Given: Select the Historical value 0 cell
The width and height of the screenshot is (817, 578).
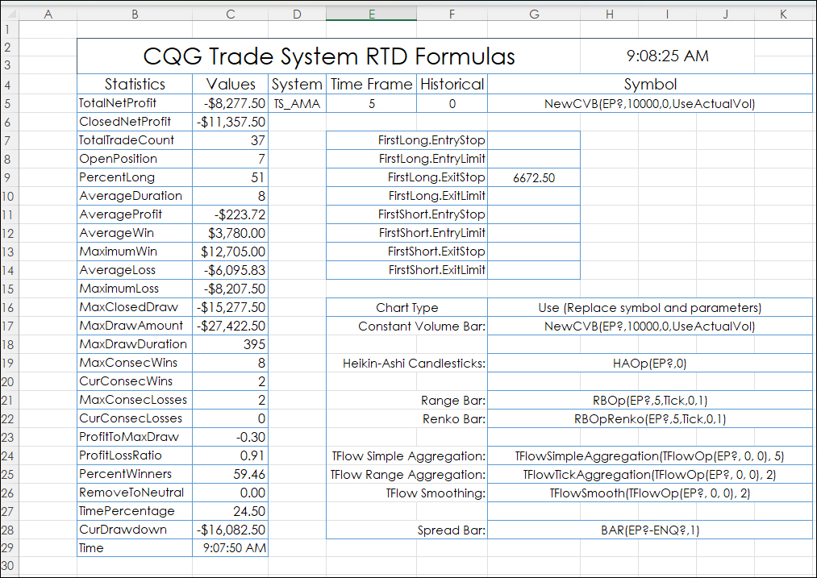Looking at the screenshot, I should [452, 103].
